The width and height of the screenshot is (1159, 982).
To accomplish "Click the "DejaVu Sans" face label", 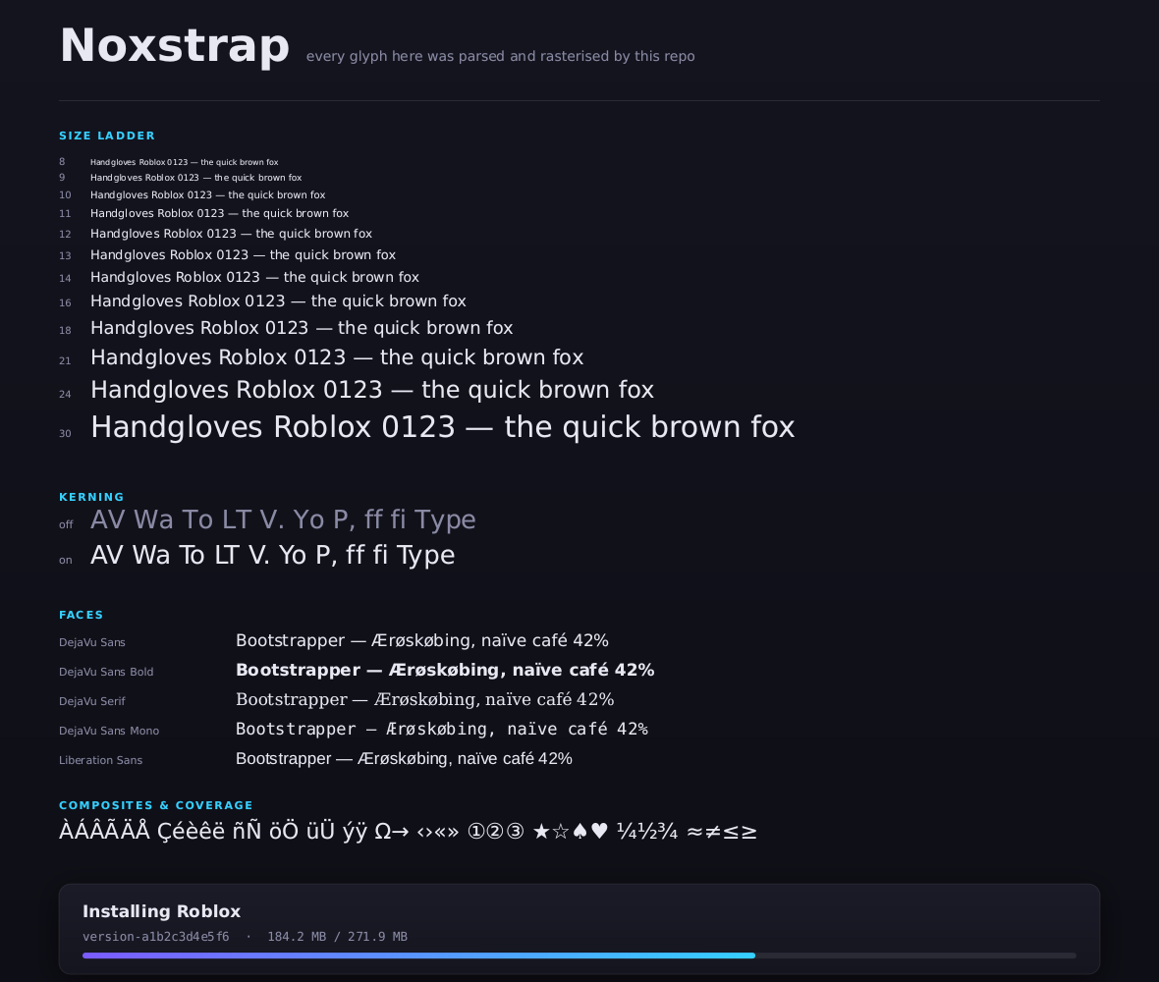I will pos(92,643).
